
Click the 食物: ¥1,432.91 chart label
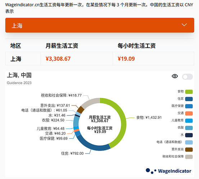click(x=149, y=118)
